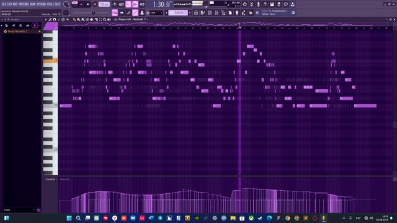Click the browser search magnifier icon
The image size is (397, 223).
click(x=38, y=210)
